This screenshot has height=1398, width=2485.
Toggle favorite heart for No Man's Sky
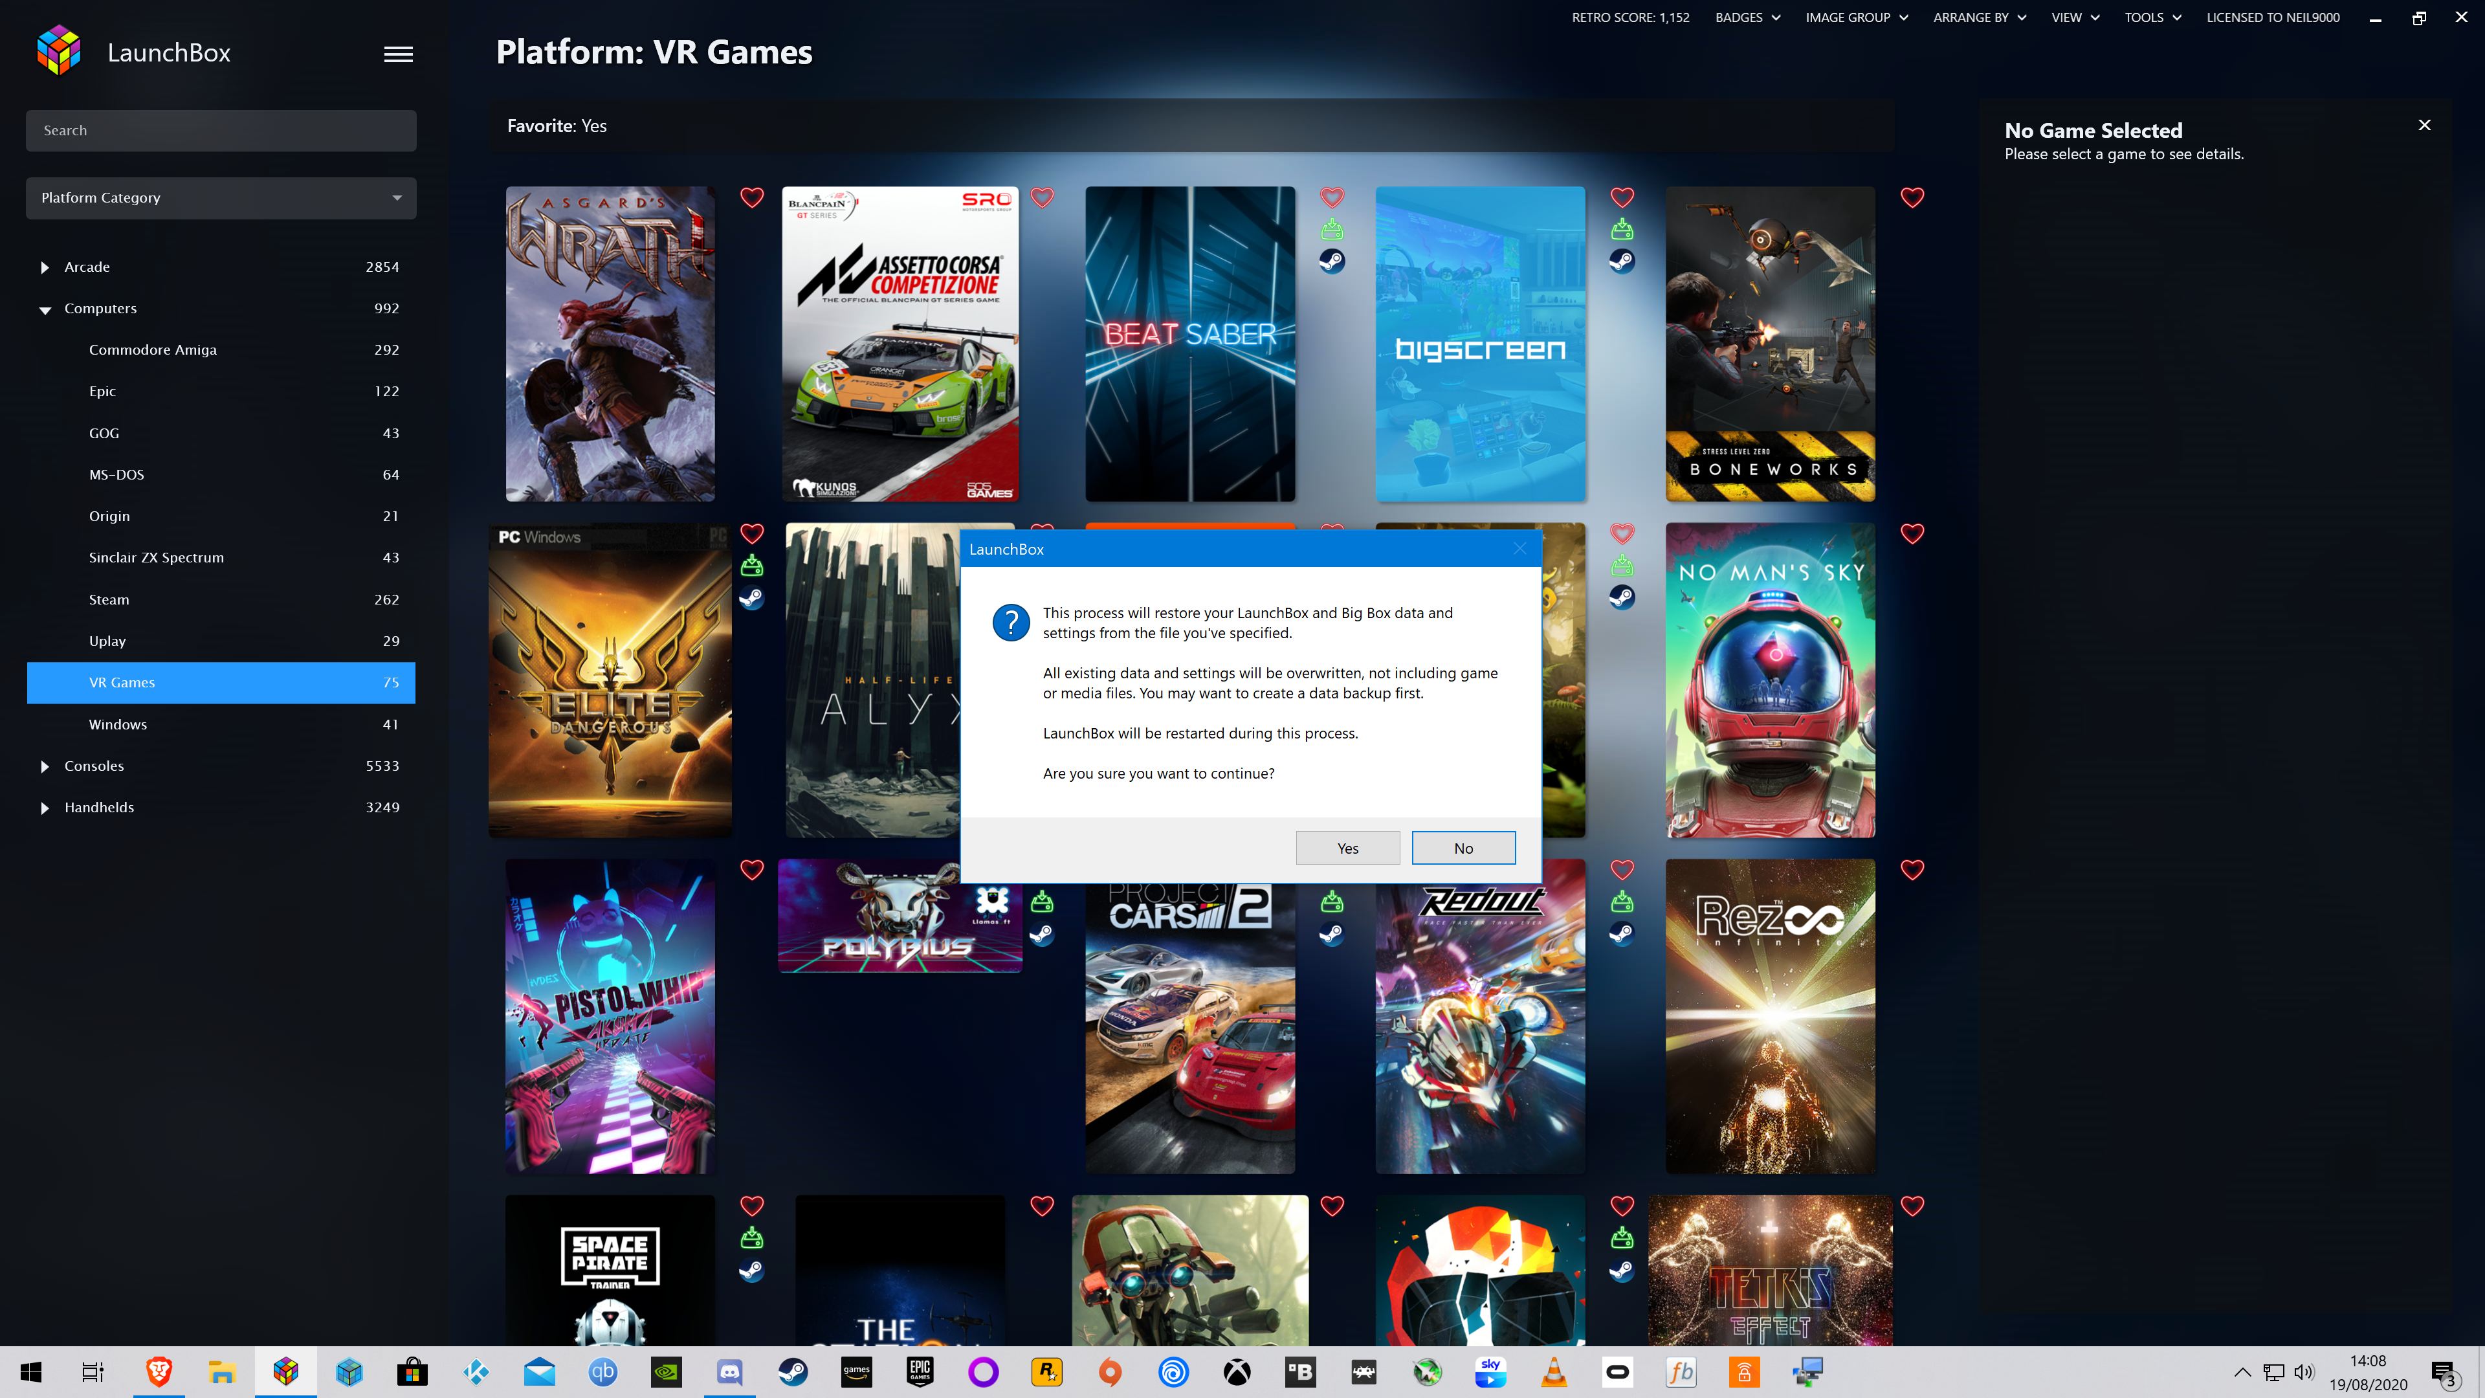(x=1912, y=533)
